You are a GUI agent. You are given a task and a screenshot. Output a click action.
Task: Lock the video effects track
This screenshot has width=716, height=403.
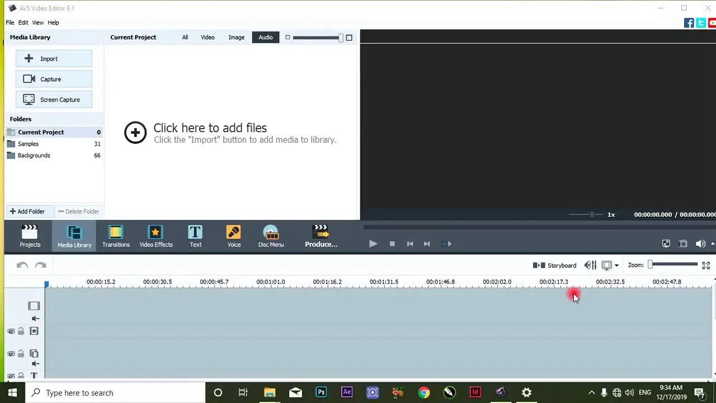[x=21, y=331]
